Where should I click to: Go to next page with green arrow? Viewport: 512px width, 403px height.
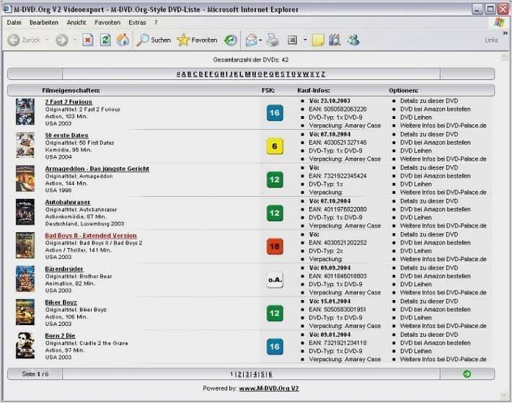coord(467,374)
